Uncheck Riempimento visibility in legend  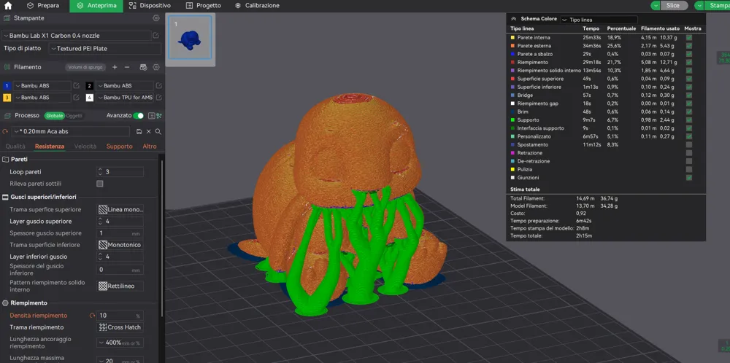click(x=689, y=62)
